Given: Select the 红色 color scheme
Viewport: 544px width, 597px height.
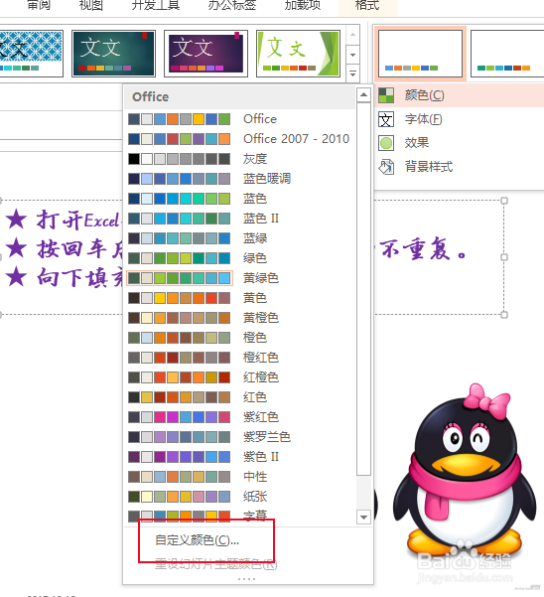Looking at the screenshot, I should tap(239, 397).
